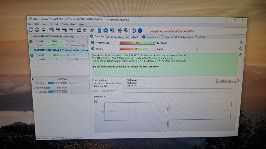Switch to the Alerts tab
This screenshot has height=149, width=266.
click(x=200, y=37)
